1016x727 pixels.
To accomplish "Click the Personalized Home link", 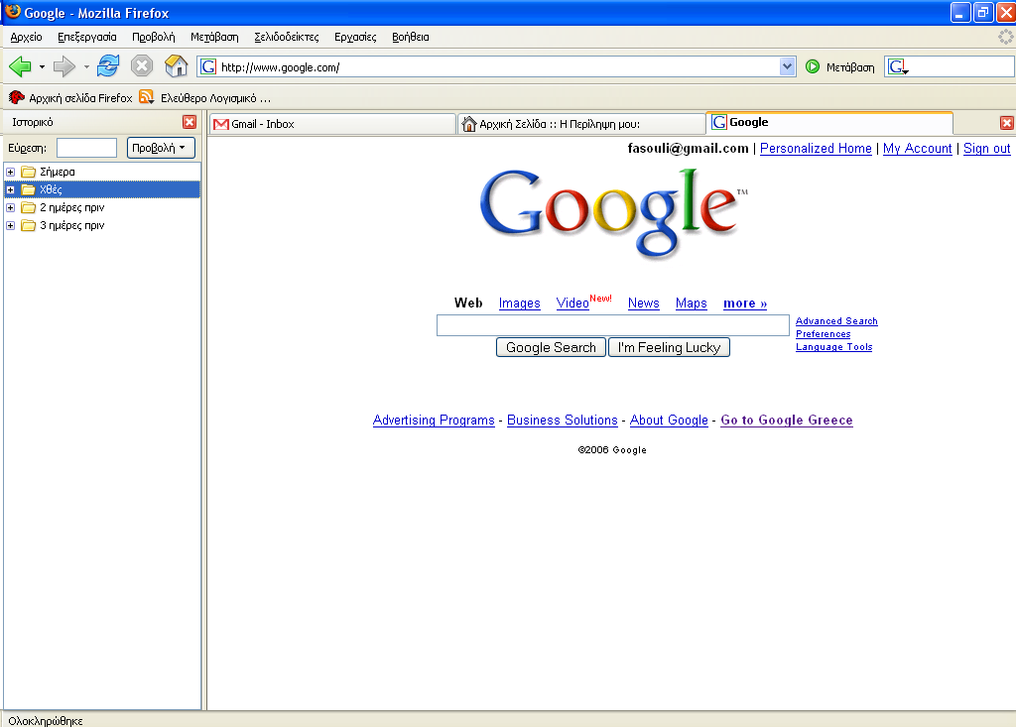I will click(x=816, y=149).
